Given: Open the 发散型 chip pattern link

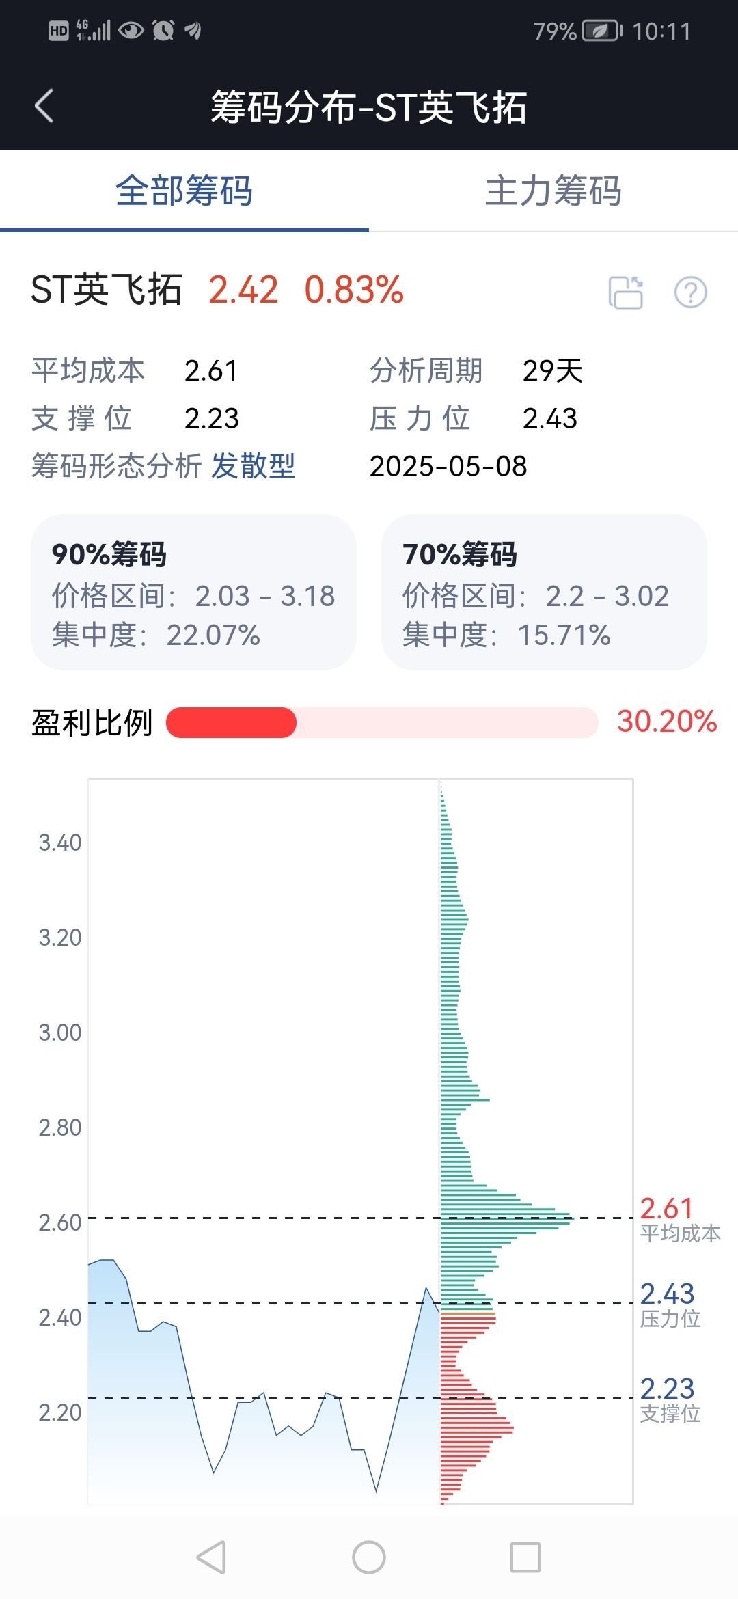Looking at the screenshot, I should (254, 466).
